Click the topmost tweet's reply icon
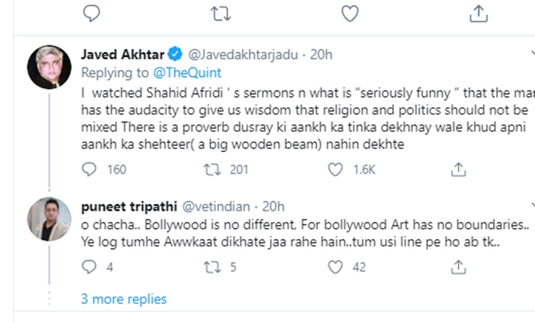 (x=92, y=13)
